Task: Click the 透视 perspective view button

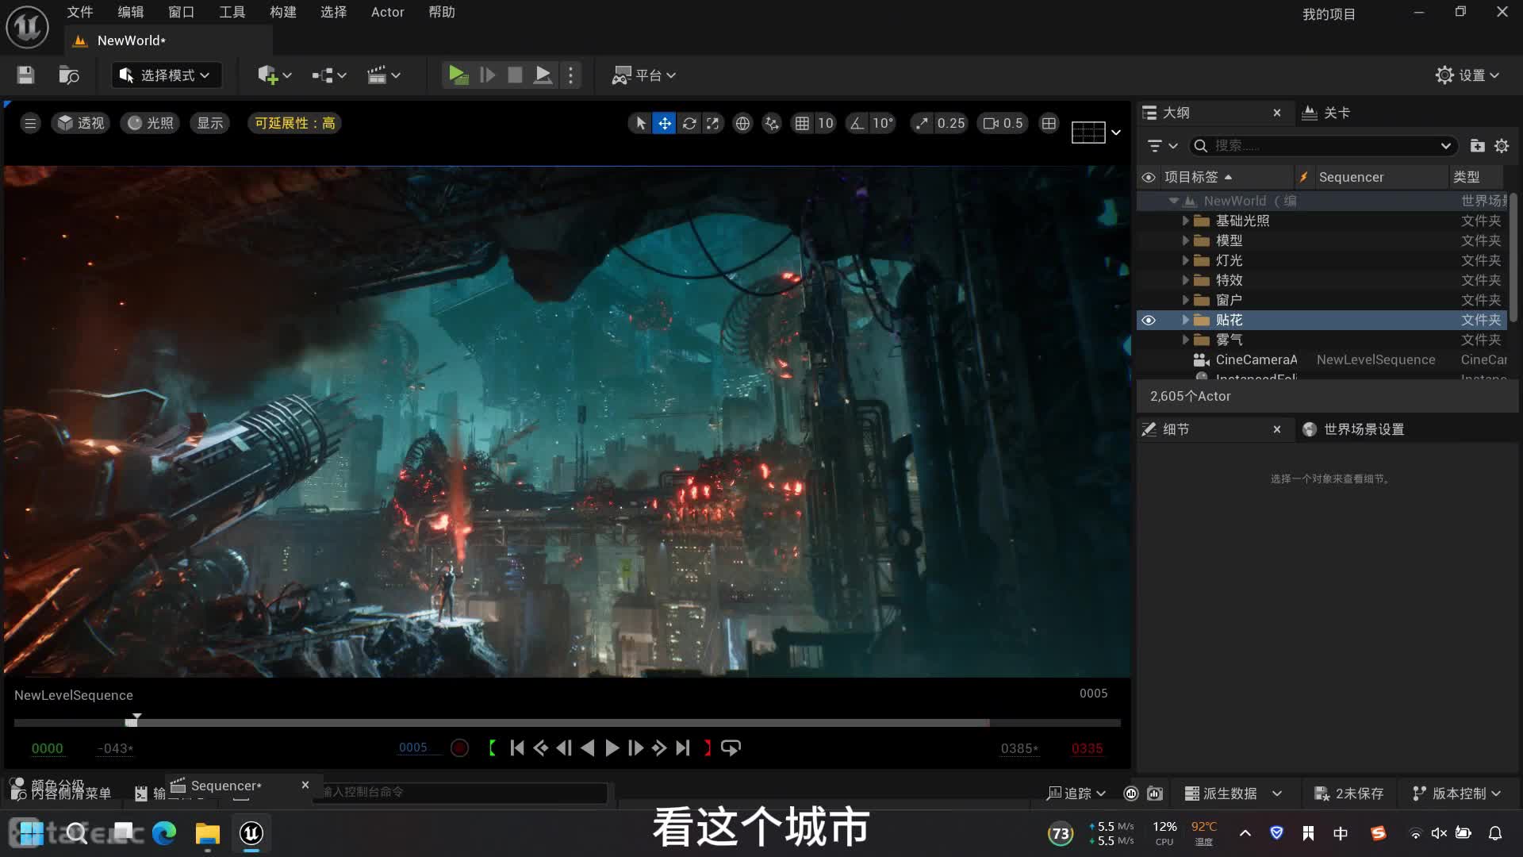Action: click(80, 123)
